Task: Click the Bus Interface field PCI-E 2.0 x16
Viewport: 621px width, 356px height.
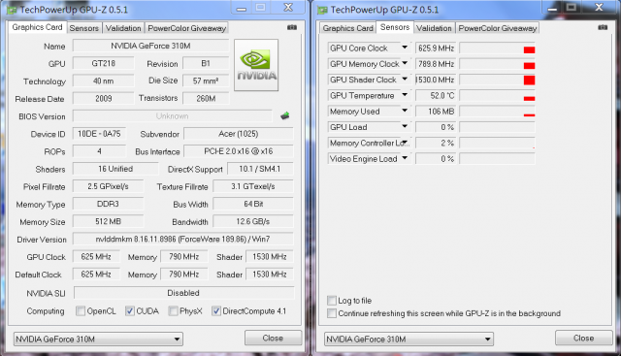Action: pos(239,151)
